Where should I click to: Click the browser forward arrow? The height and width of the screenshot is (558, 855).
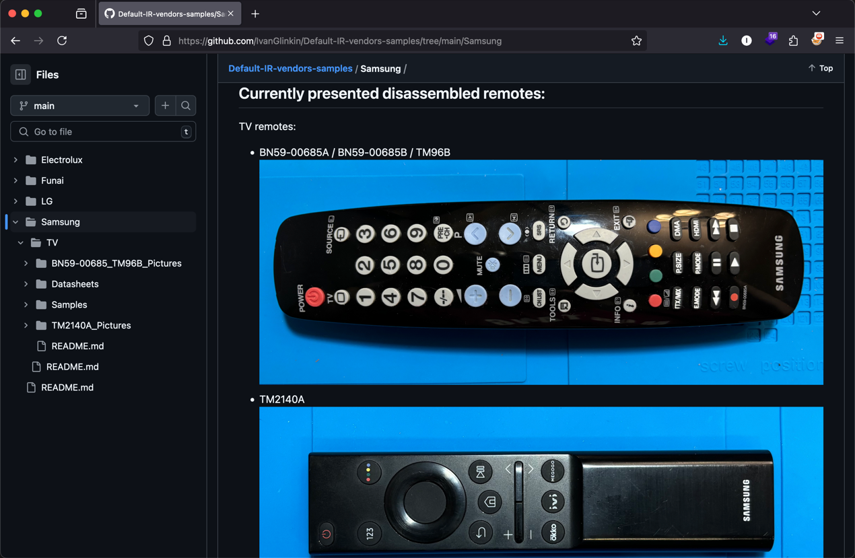point(38,40)
